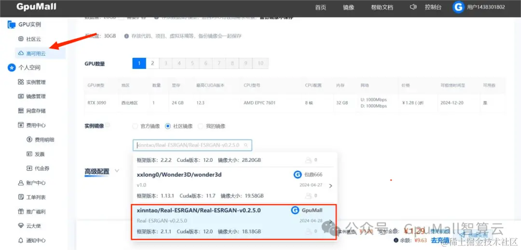Open 镜像 in the top navigation
Image resolution: width=521 pixels, height=250 pixels.
(x=349, y=7)
